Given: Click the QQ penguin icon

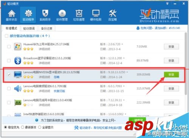Looking at the screenshot, I should tap(138, 28).
